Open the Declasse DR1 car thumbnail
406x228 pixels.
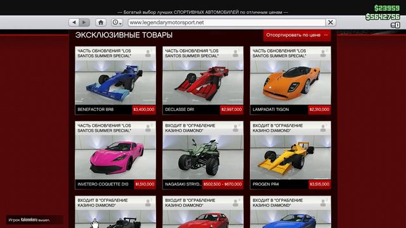[203, 82]
